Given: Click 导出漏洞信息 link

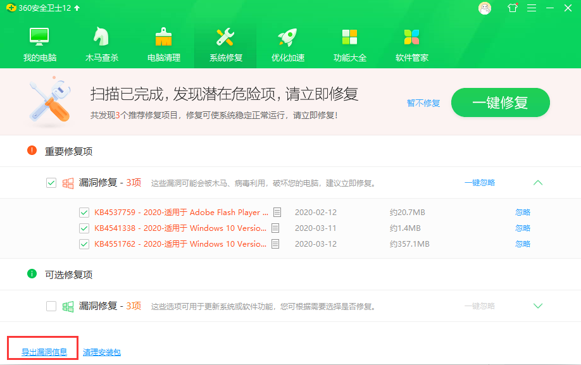Looking at the screenshot, I should tap(44, 352).
